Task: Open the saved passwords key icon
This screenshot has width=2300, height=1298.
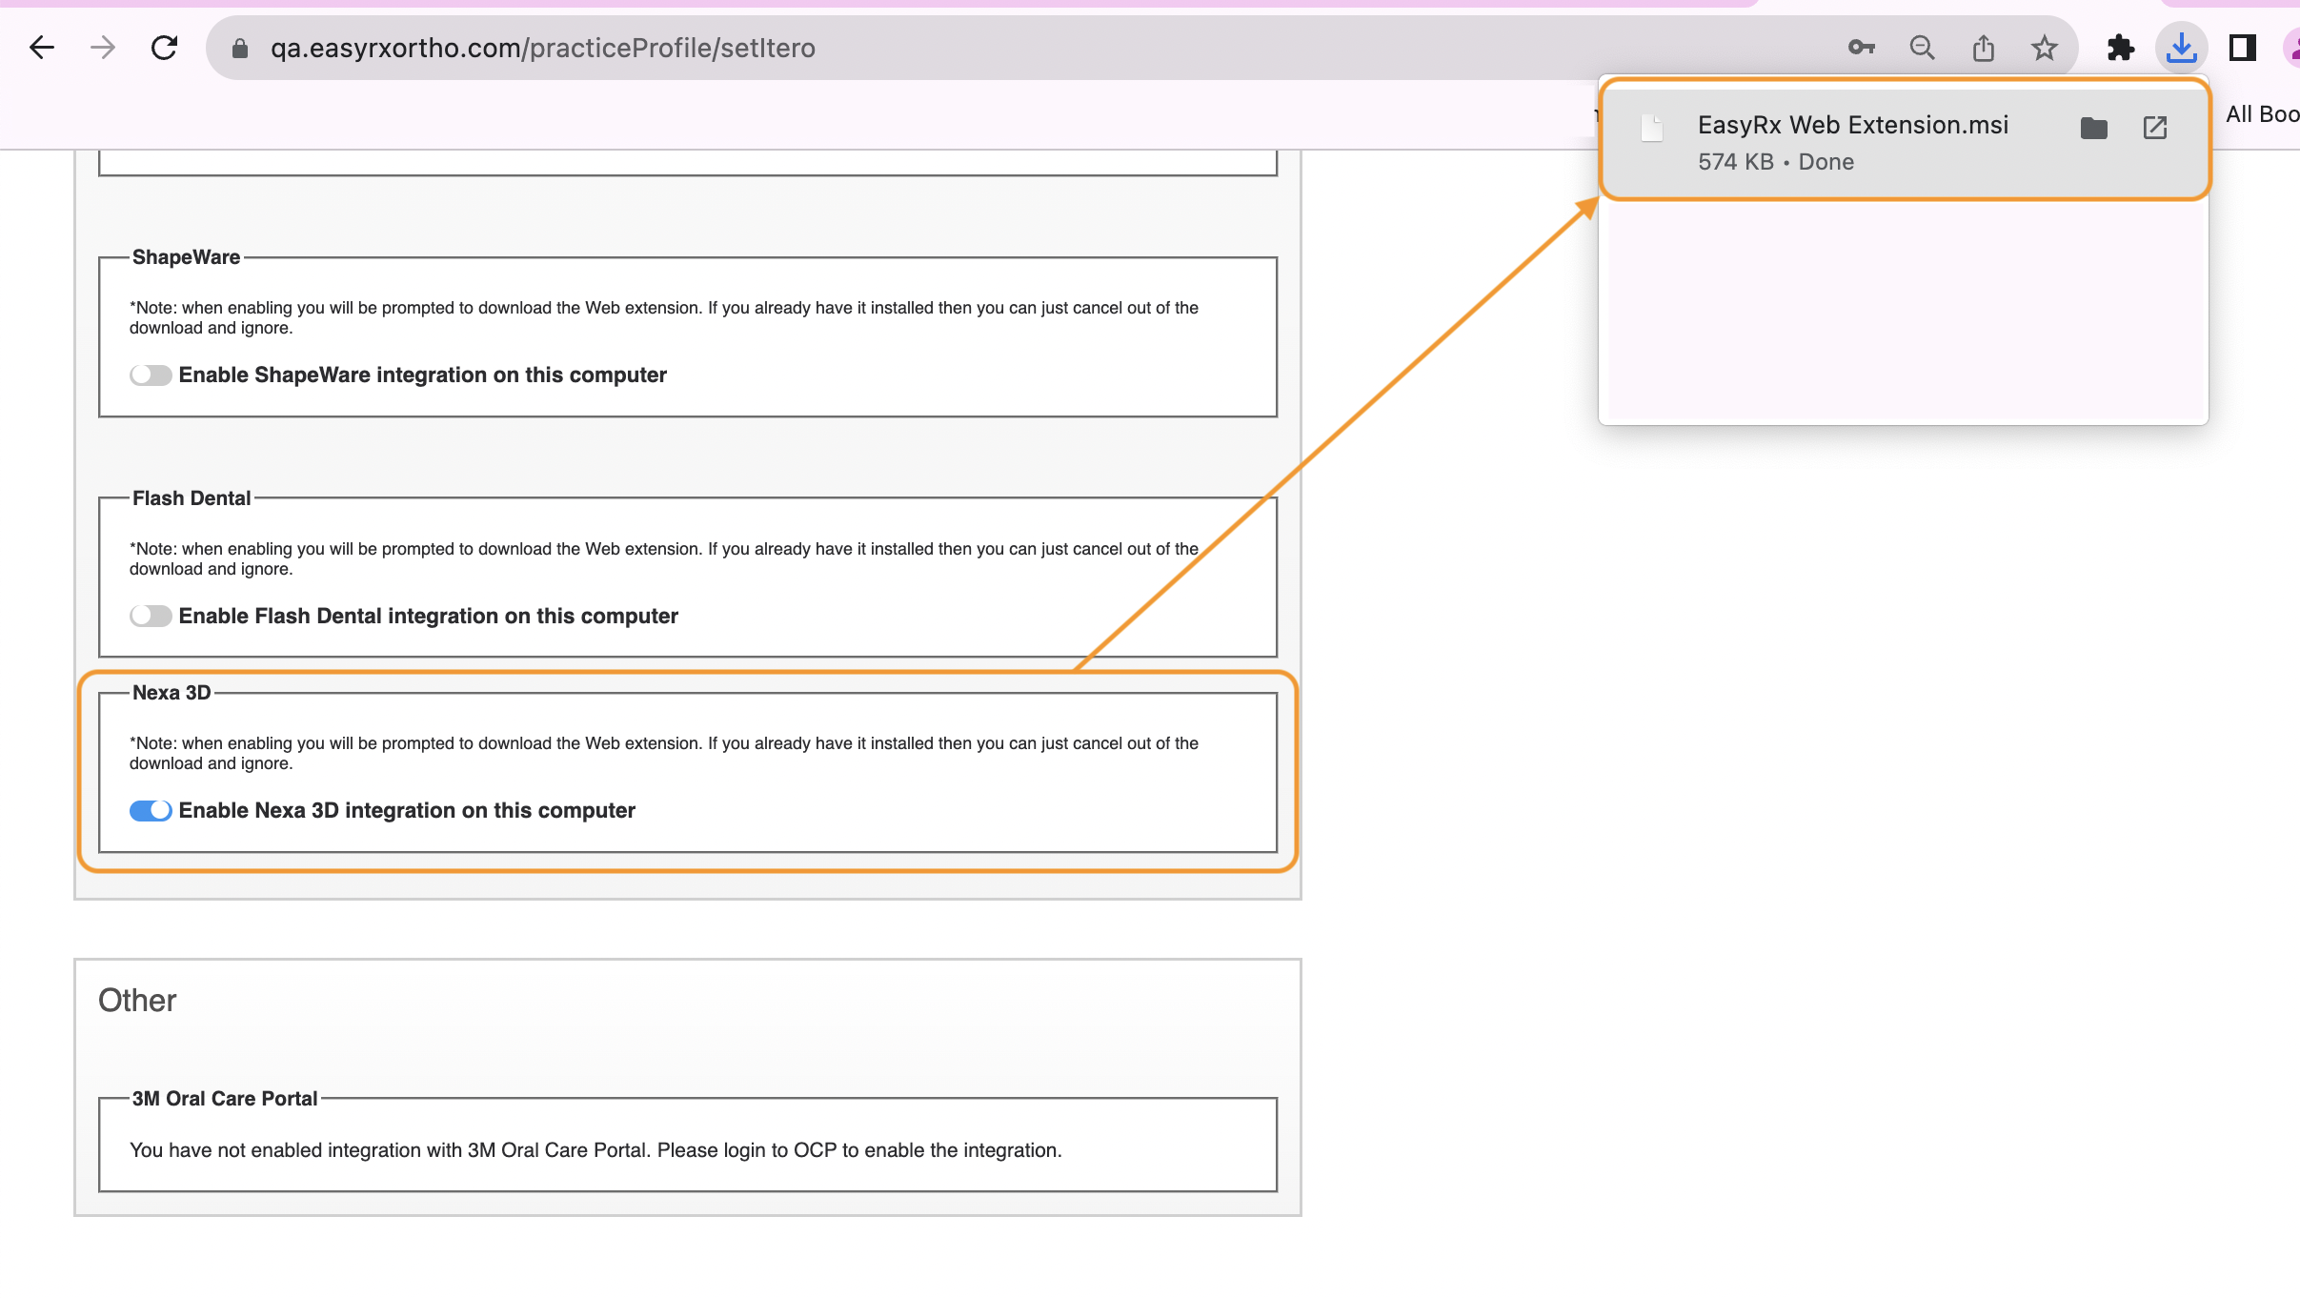Action: pyautogui.click(x=1861, y=48)
